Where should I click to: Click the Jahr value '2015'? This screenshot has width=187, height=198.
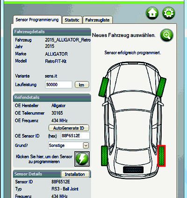[50, 46]
